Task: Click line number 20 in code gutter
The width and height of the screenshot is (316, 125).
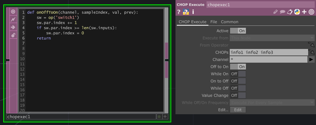Action: pyautogui.click(x=22, y=110)
